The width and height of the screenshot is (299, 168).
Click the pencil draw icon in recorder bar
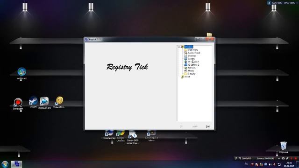pos(287,159)
